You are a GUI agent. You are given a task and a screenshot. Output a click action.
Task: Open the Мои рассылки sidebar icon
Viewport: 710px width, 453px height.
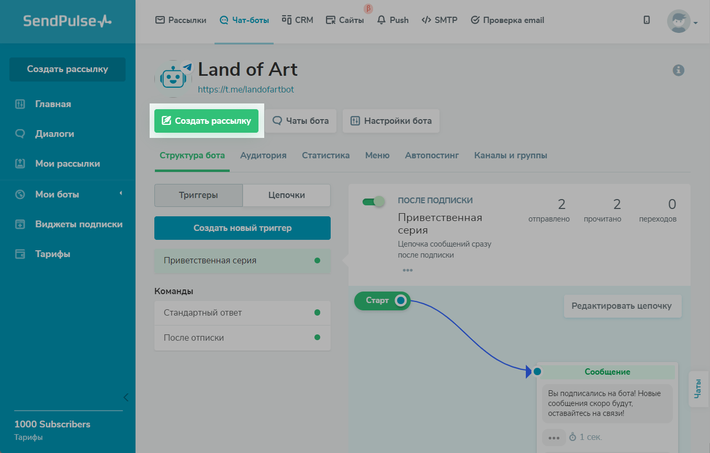click(20, 164)
